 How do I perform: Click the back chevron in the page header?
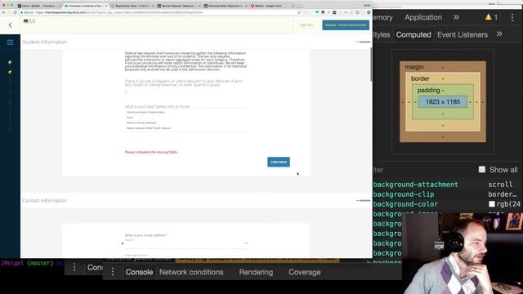10,25
